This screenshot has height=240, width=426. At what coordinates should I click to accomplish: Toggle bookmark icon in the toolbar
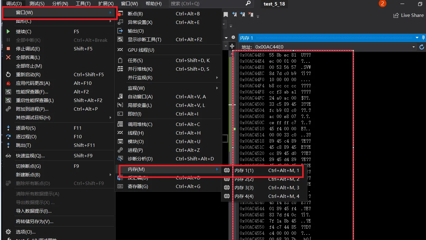[x=226, y=14]
